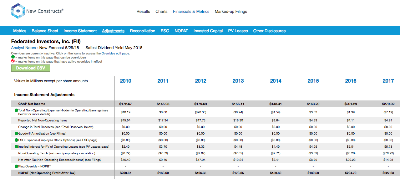The height and width of the screenshot is (179, 400).
Task: Click the NOPAT row label
Action: tap(47, 173)
